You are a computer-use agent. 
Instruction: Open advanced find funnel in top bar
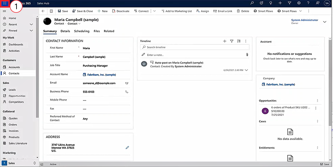click(x=289, y=3)
